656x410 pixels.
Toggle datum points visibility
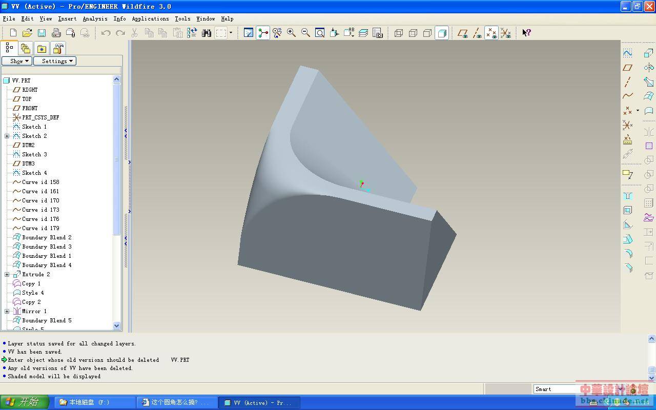click(491, 33)
